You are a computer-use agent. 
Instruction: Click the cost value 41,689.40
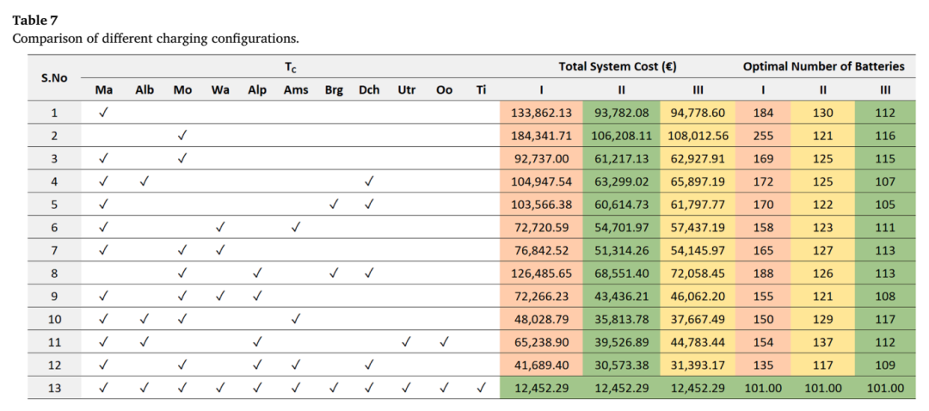(x=542, y=365)
